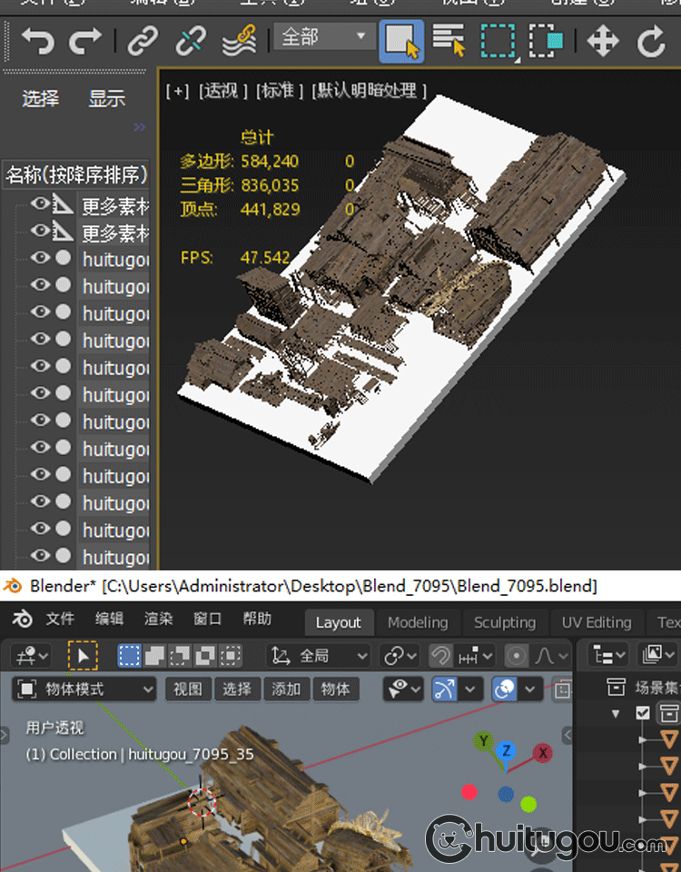
Task: Click the Window/Crossing selection toggle icon
Action: click(547, 40)
